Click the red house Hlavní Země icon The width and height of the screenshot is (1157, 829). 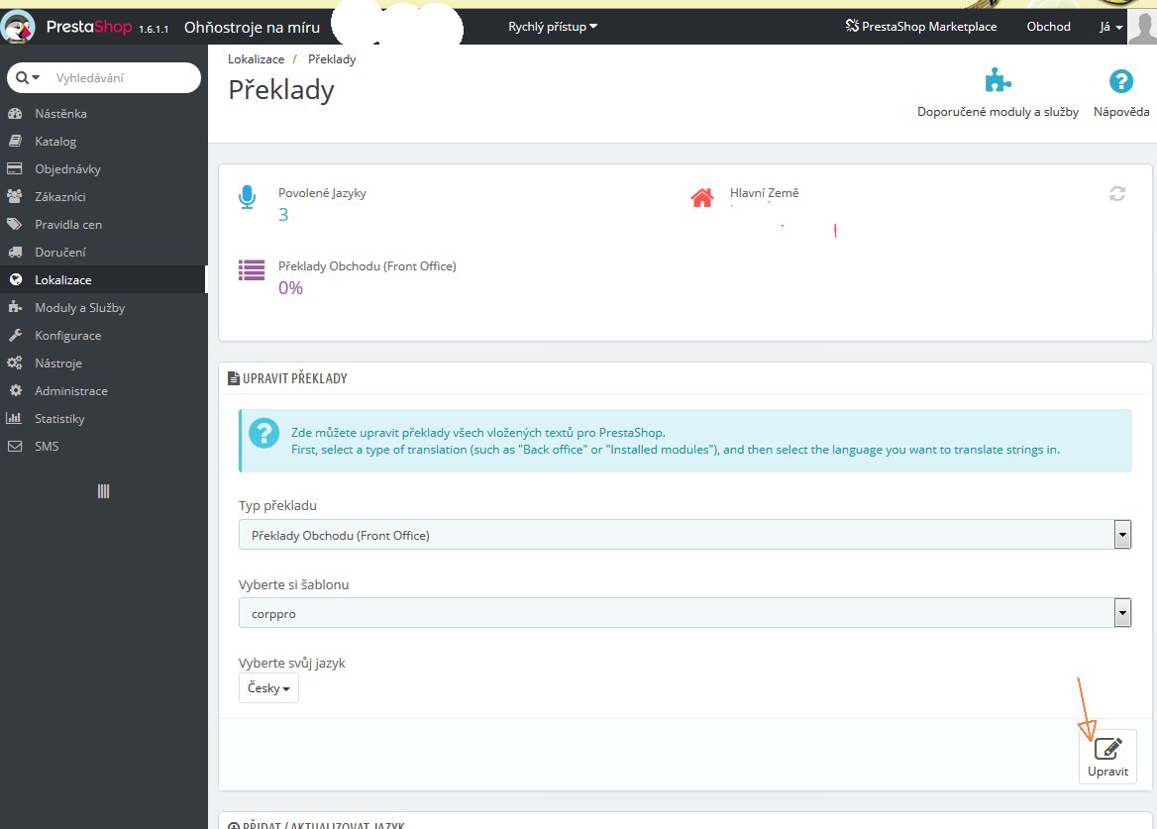click(x=701, y=198)
